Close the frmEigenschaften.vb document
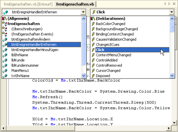The width and height of the screenshot is (178, 132). pos(174,4)
